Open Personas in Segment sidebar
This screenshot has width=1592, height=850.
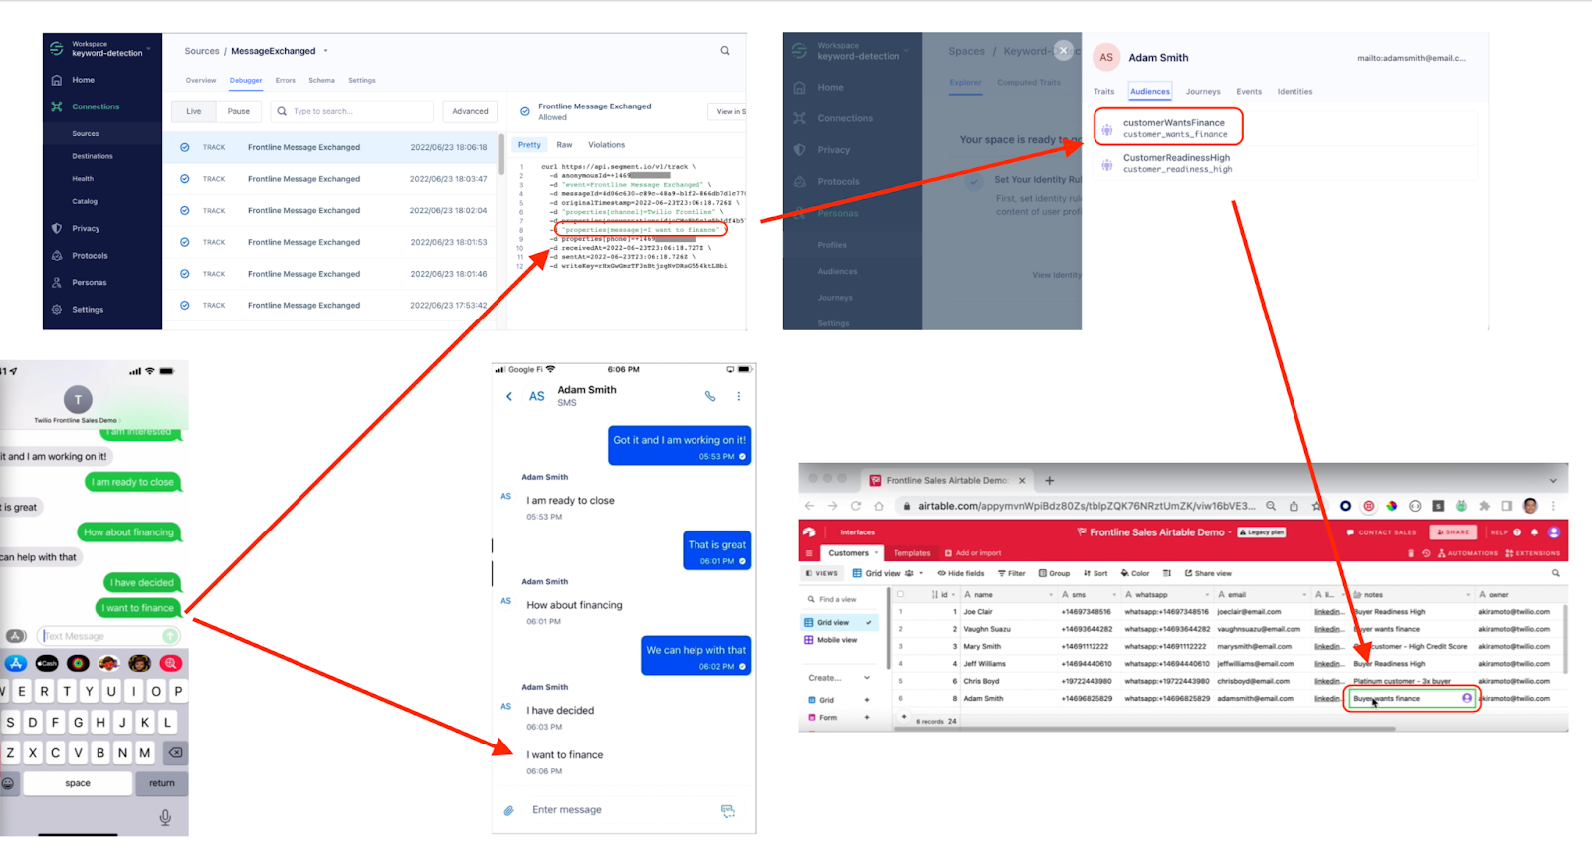click(89, 283)
